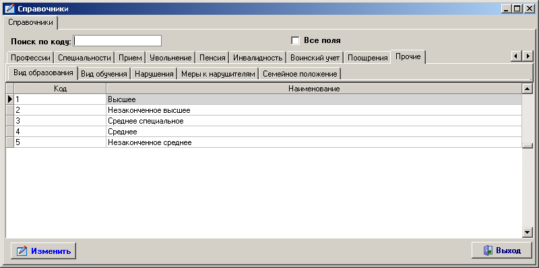Select the Среднее специальное row
Image resolution: width=539 pixels, height=268 pixels.
tap(264, 121)
